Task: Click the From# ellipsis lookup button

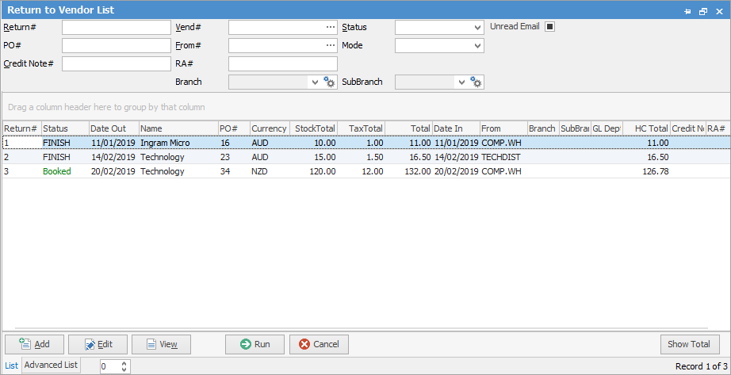Action: point(331,45)
